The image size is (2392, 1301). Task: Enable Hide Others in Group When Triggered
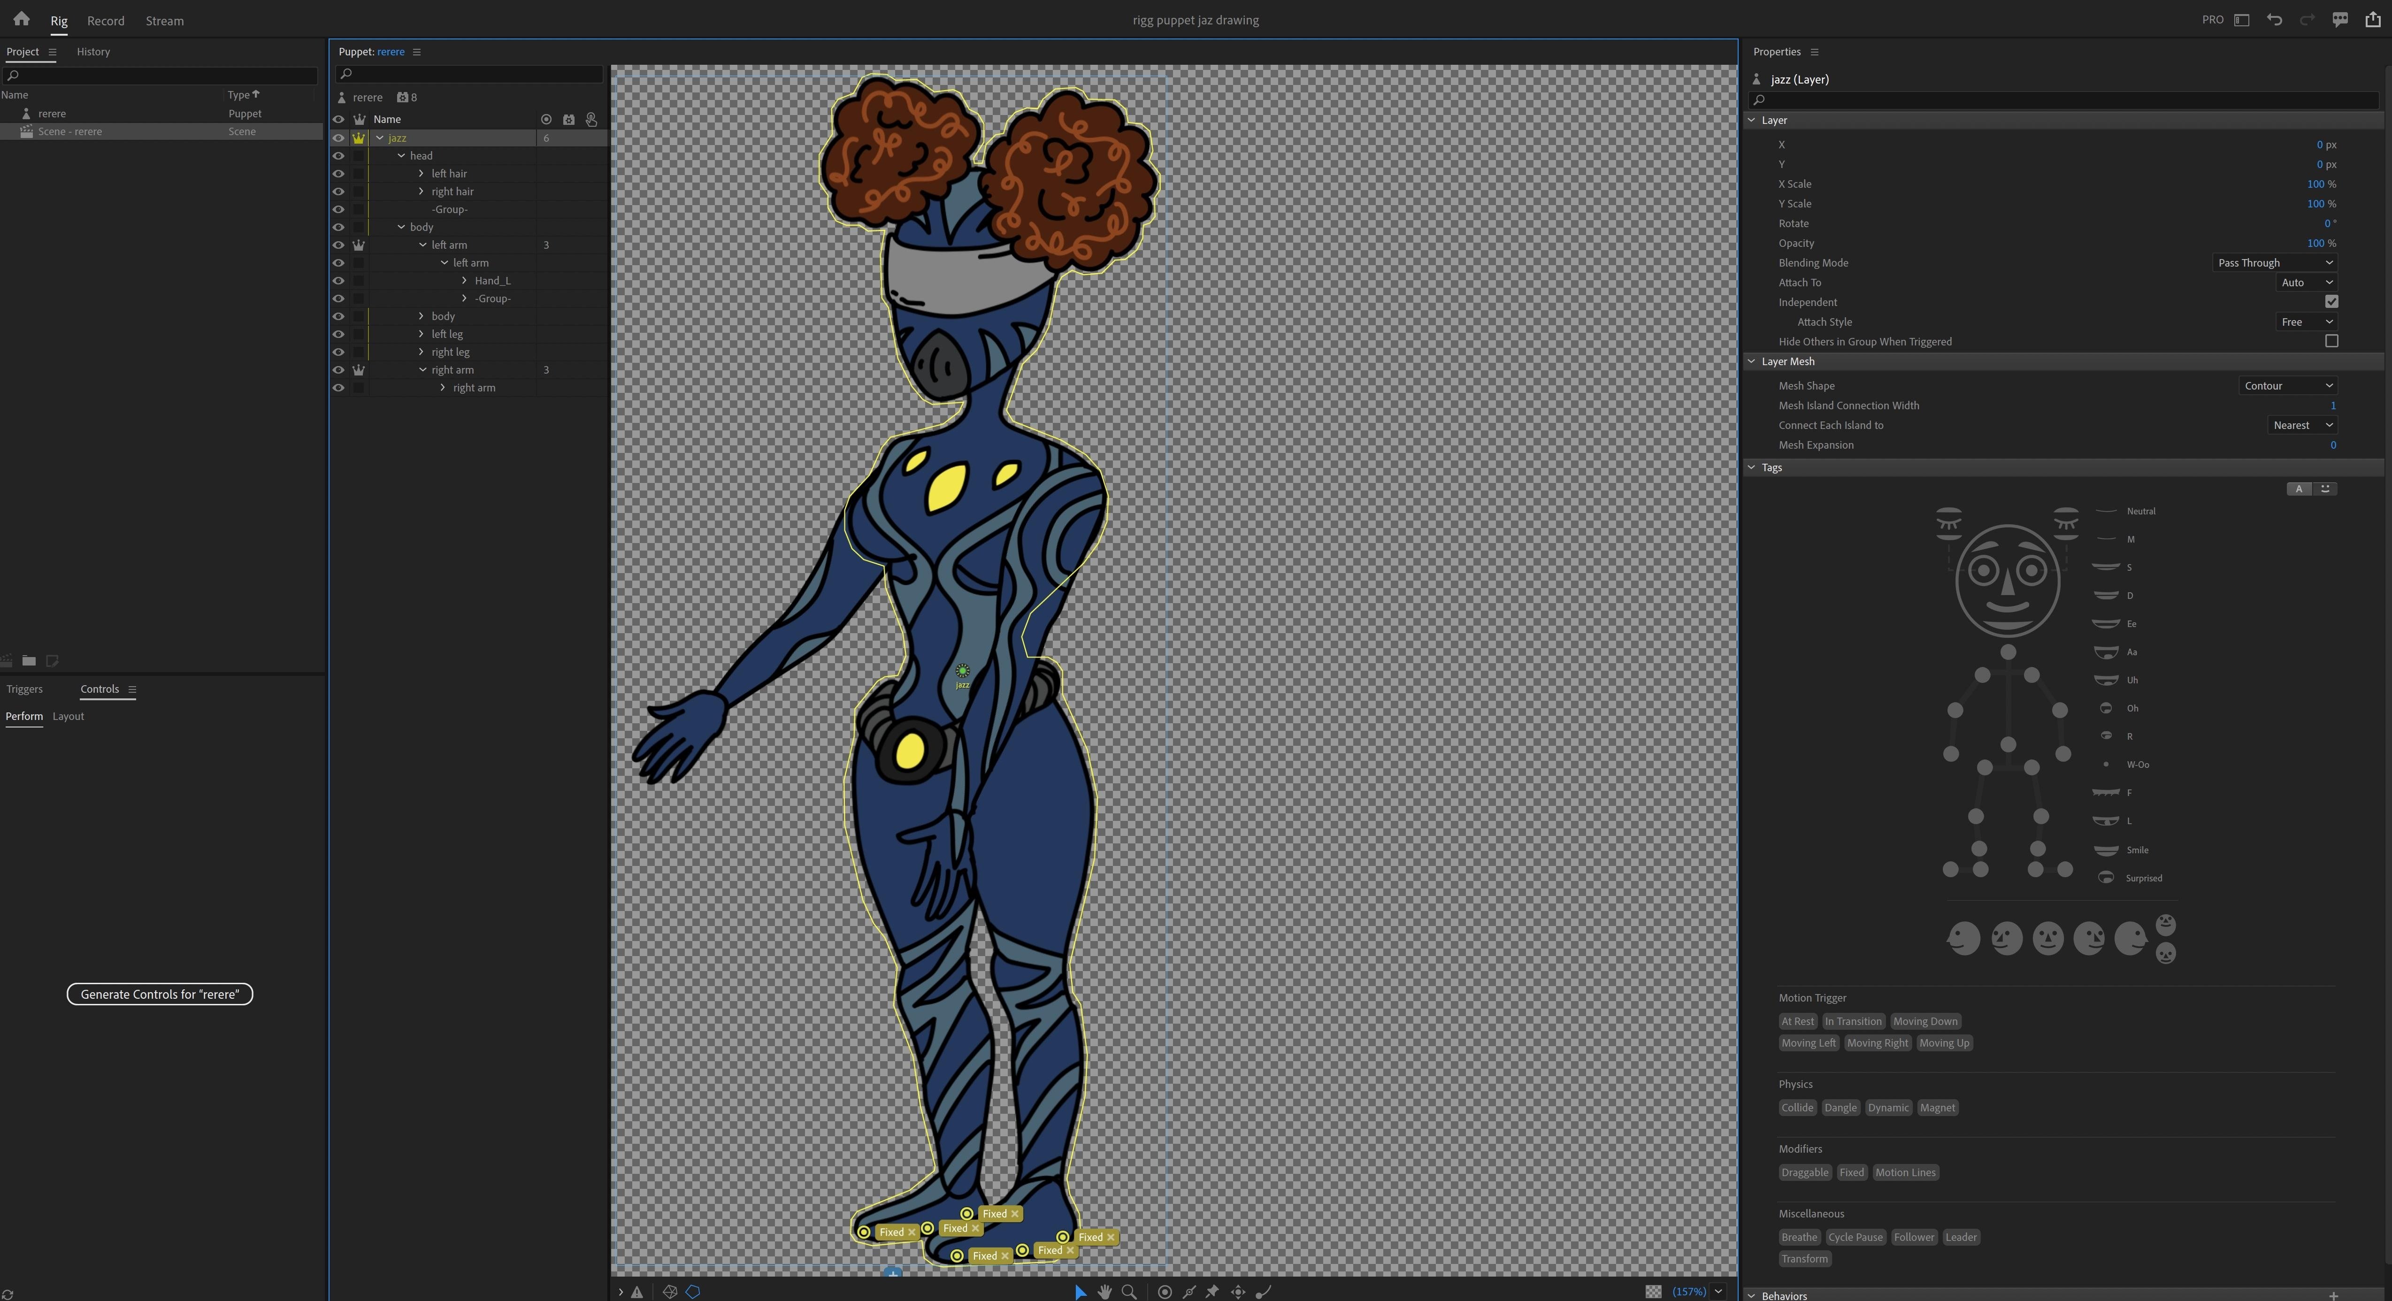[2331, 342]
